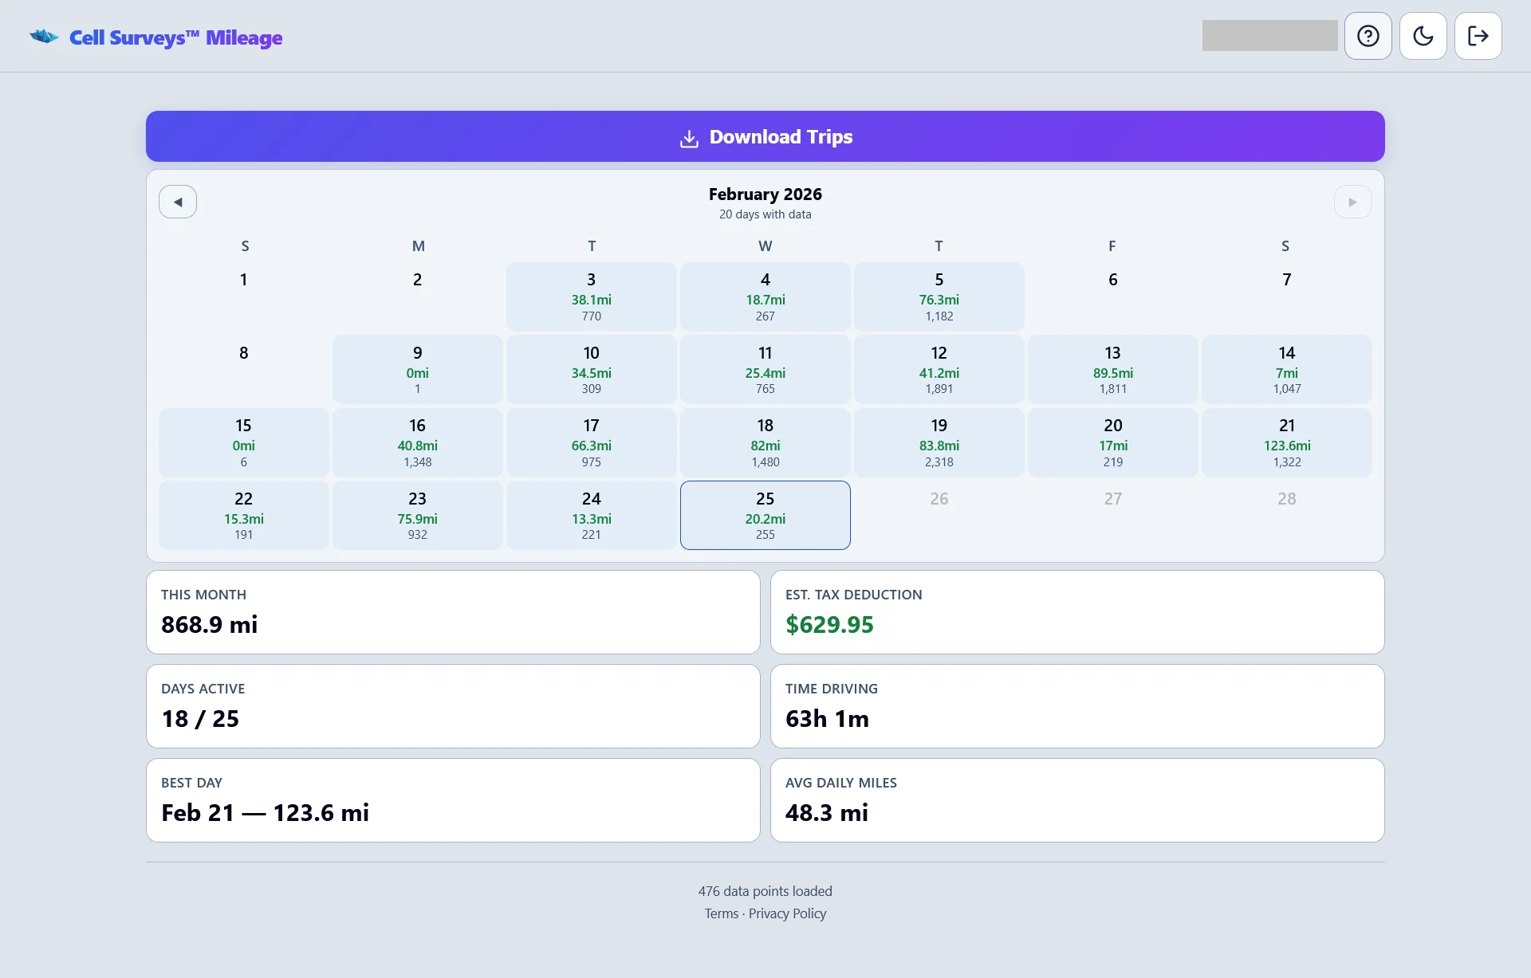Click the download icon inside Download Trips
Image resolution: width=1531 pixels, height=978 pixels.
(x=688, y=137)
